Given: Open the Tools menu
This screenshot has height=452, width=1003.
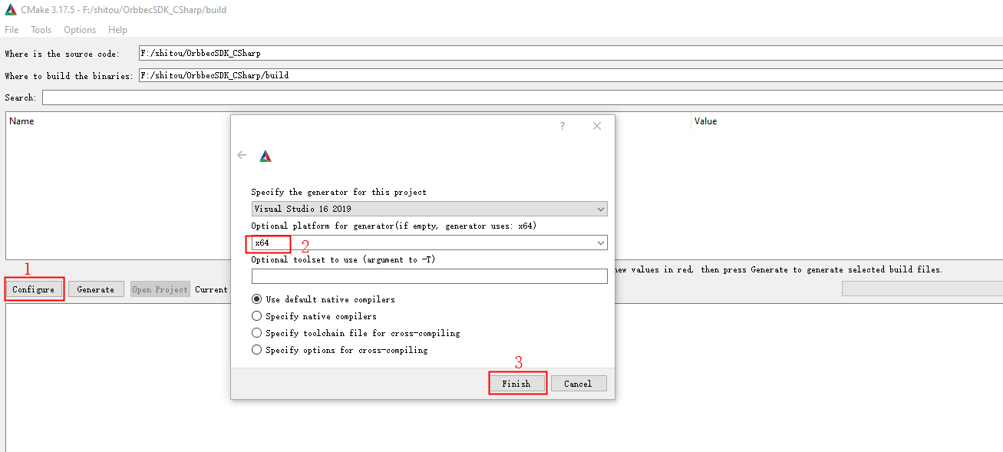Looking at the screenshot, I should tap(41, 30).
